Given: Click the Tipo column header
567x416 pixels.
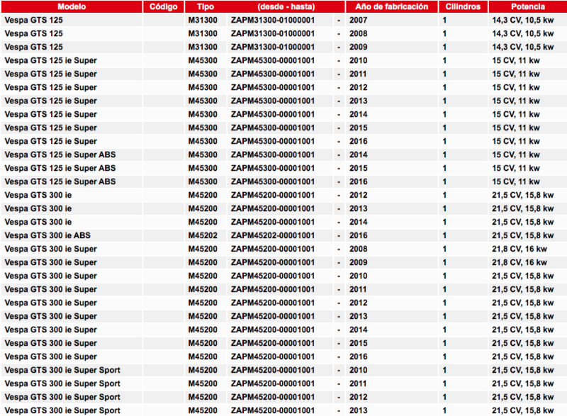Looking at the screenshot, I should point(206,6).
